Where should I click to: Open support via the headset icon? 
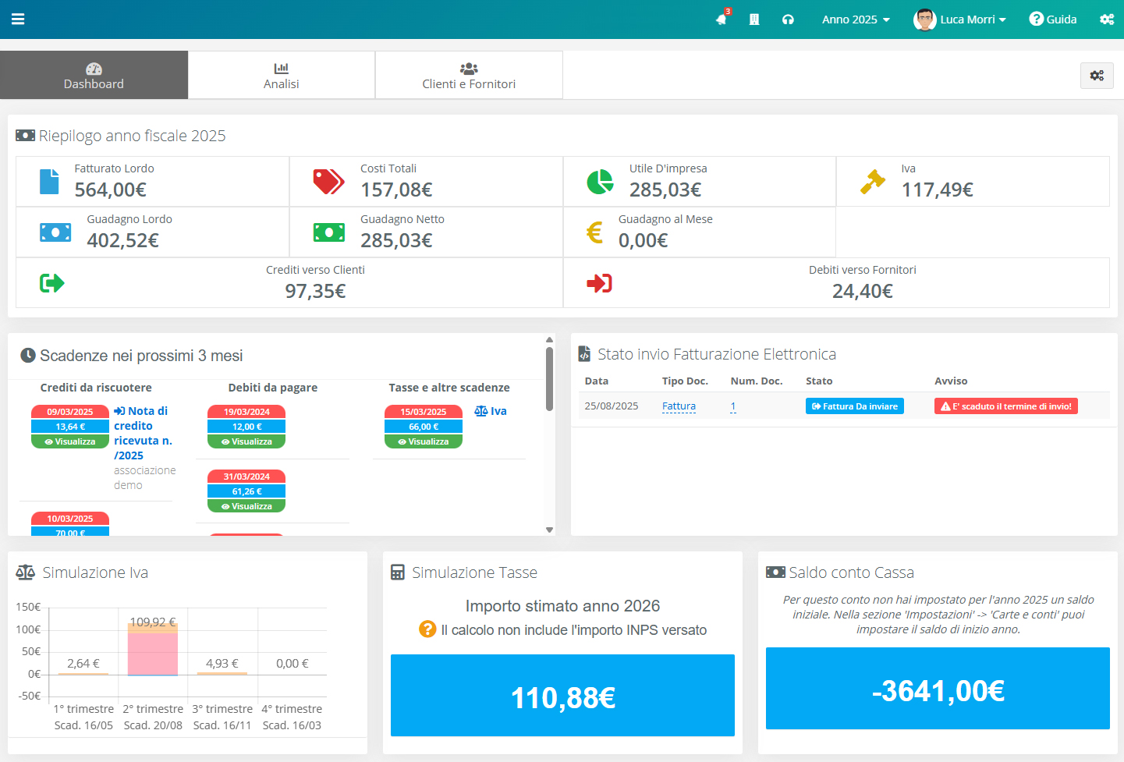(x=788, y=19)
